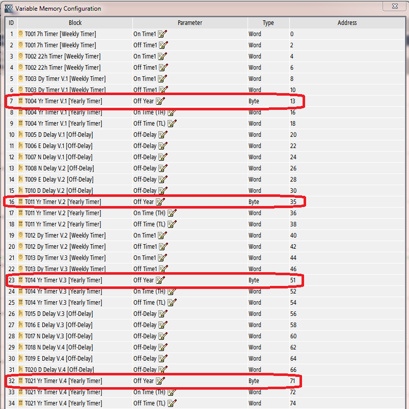Click the Type column header

(x=268, y=23)
